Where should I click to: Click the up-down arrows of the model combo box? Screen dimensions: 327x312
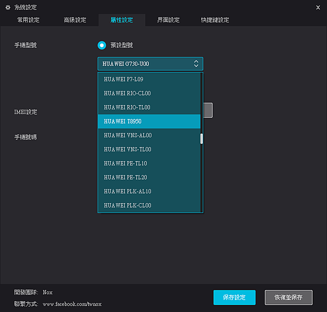(x=196, y=64)
